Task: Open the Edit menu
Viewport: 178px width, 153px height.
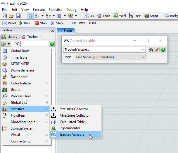Action: [x=14, y=10]
